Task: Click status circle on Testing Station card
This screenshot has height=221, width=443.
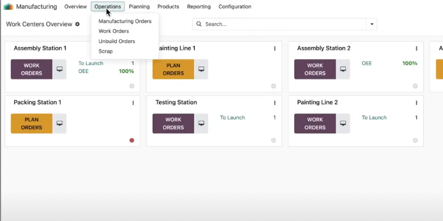Action: [273, 141]
